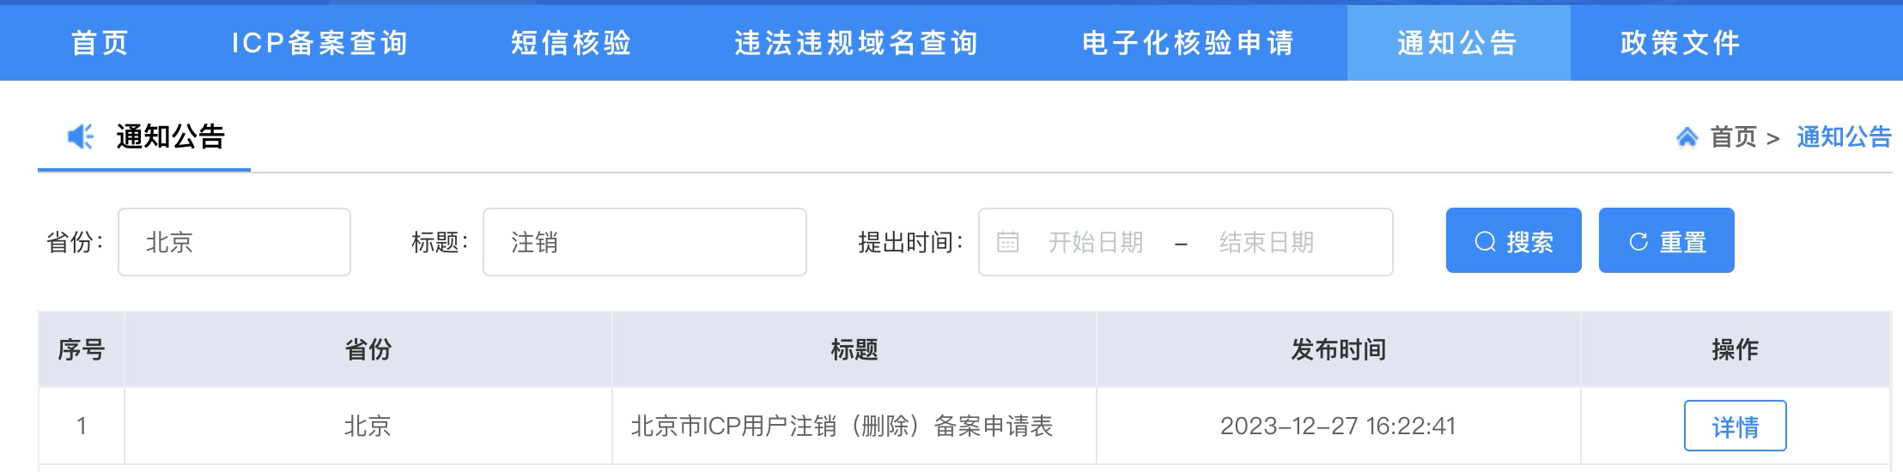Click the 通知公告 breadcrumb link
The image size is (1903, 472).
1844,136
